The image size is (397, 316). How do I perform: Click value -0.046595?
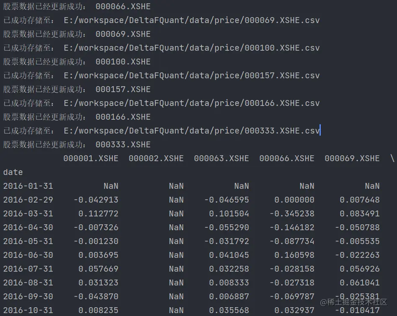227,200
